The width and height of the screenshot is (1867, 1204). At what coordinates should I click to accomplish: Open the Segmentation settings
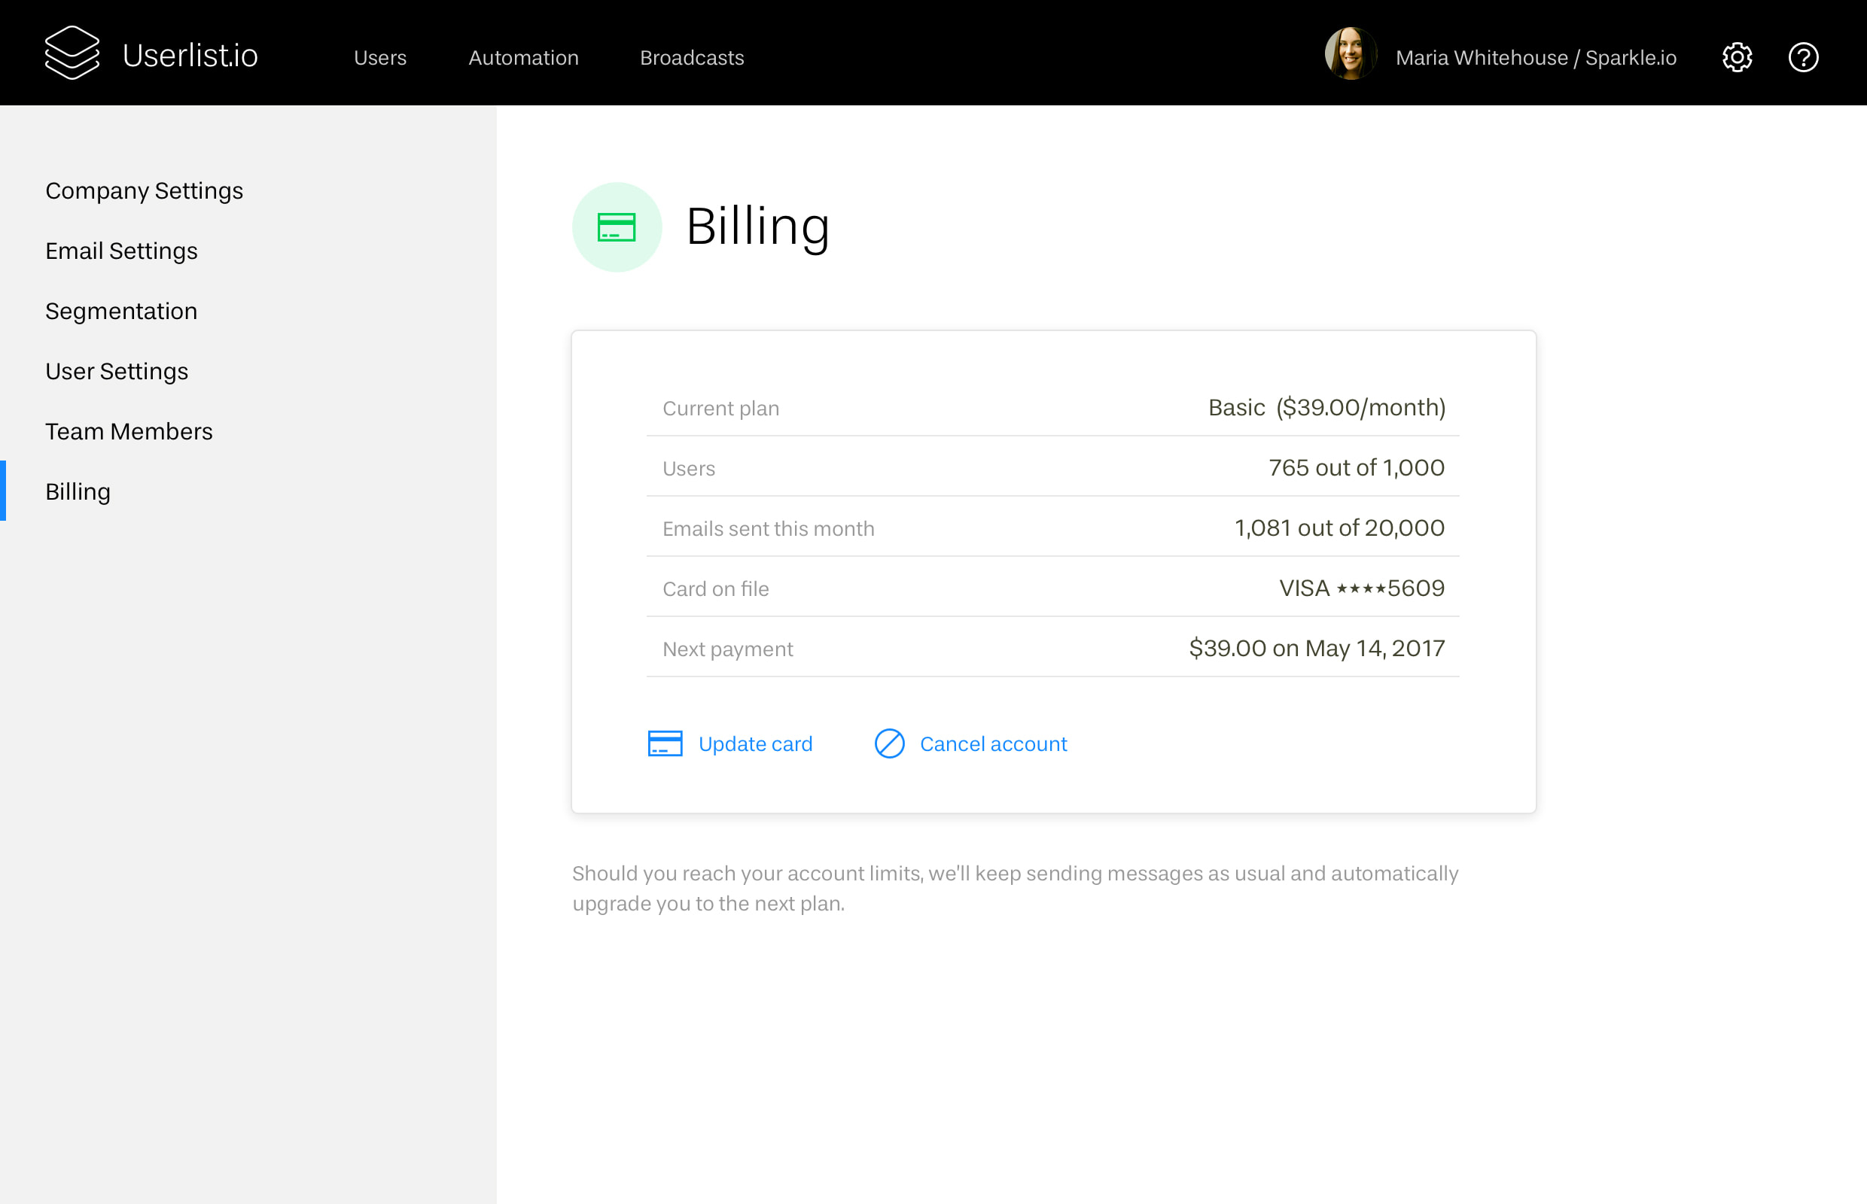[121, 310]
